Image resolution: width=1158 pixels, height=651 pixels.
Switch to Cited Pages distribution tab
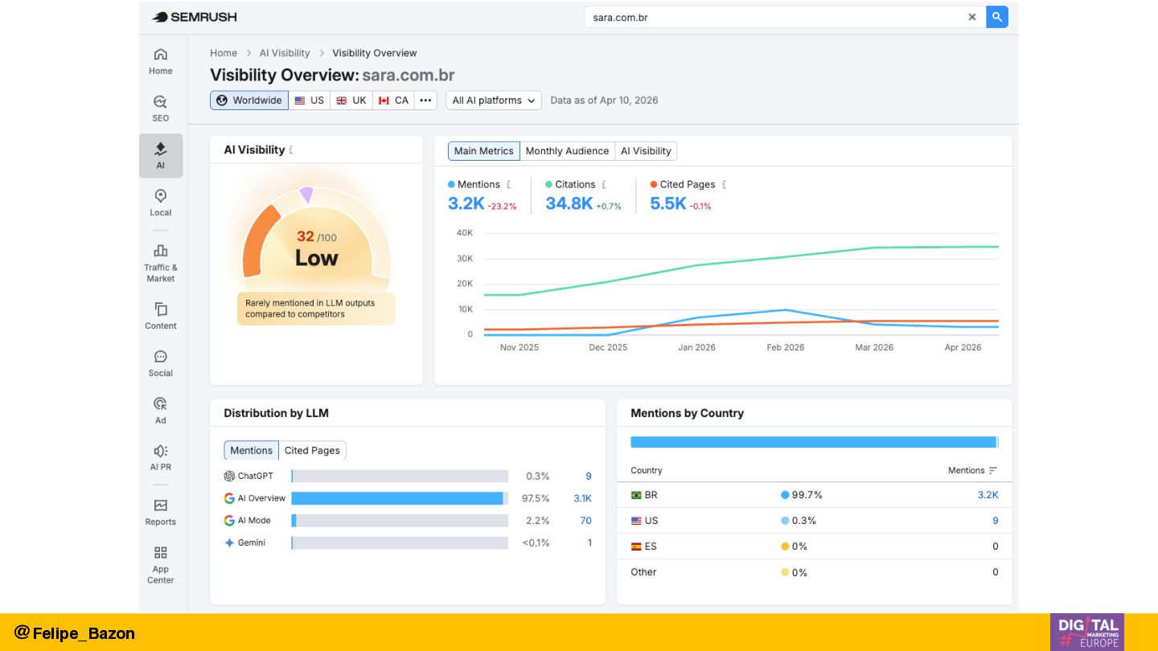(x=312, y=451)
